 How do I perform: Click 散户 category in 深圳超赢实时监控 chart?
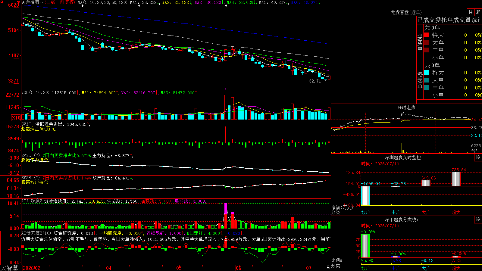click(366, 212)
